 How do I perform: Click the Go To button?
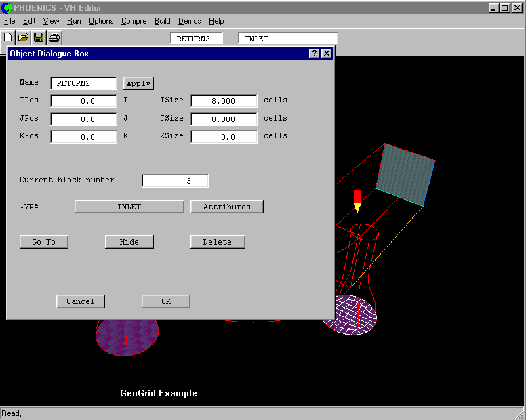pyautogui.click(x=44, y=242)
